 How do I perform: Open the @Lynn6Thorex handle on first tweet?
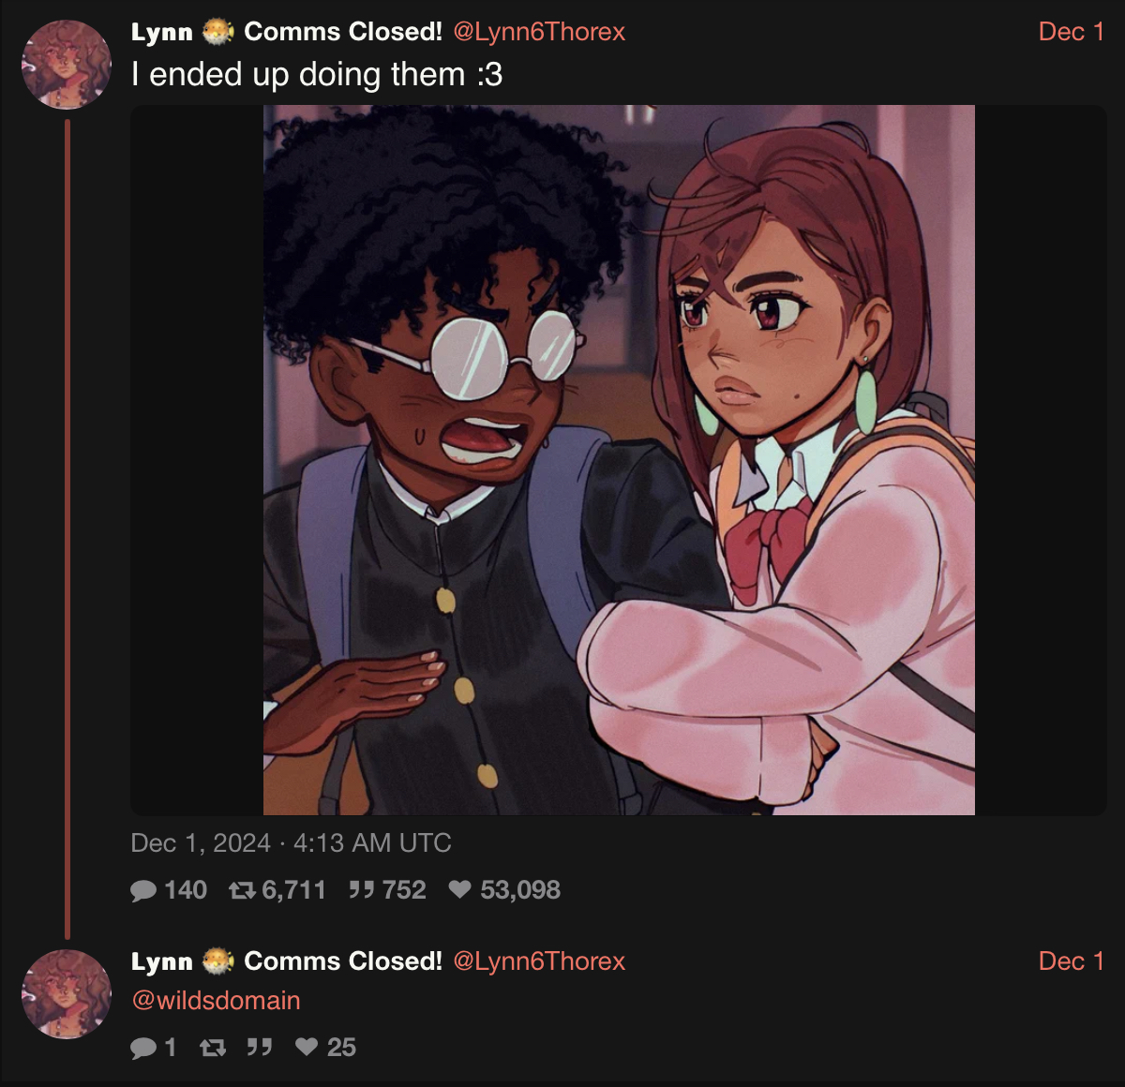539,32
